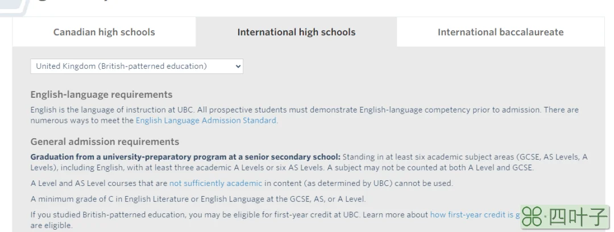Viewport: 614px width, 232px height.
Task: Click the 'General admission requirements' heading
Action: pyautogui.click(x=105, y=142)
